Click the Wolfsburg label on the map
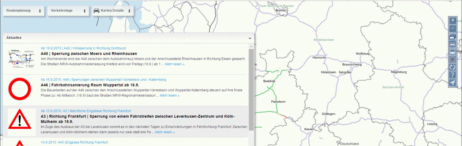The height and width of the screenshot is (146, 462). click(x=363, y=54)
